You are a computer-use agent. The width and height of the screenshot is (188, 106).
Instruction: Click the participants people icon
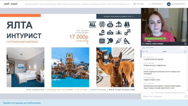point(143,48)
